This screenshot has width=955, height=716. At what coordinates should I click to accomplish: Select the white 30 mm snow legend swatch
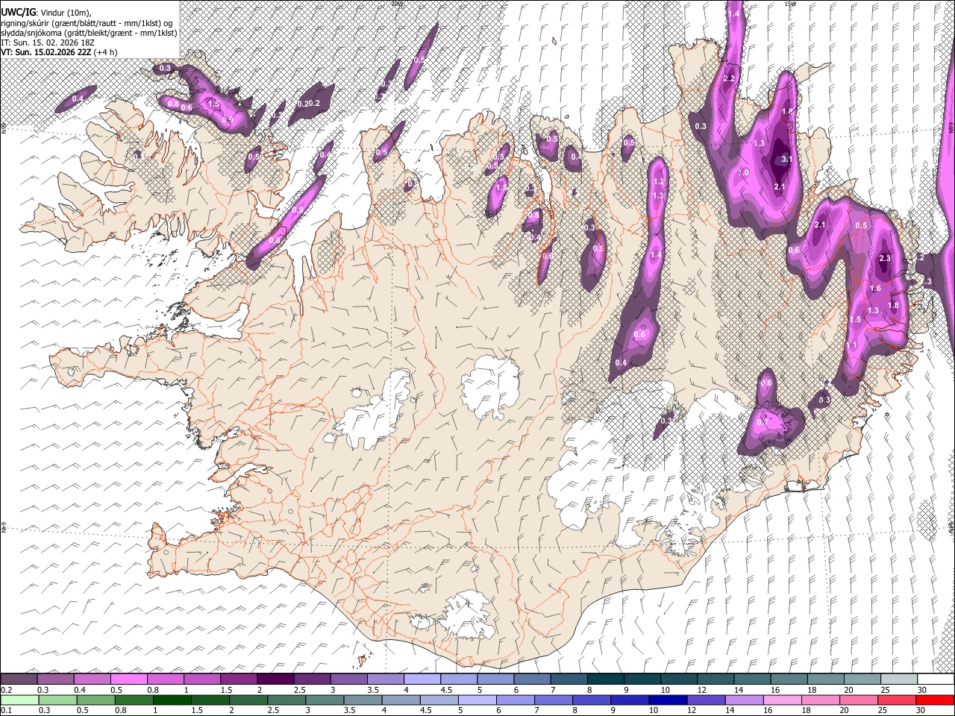[935, 679]
